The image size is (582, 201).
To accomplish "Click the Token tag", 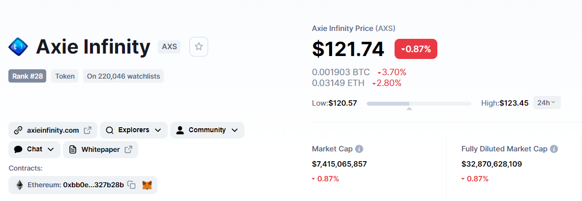I will click(65, 76).
